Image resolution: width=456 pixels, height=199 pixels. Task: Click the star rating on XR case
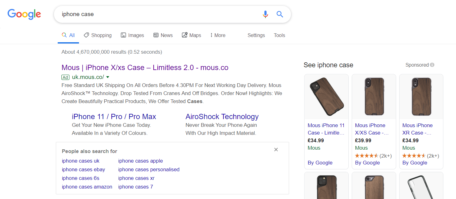tap(414, 156)
